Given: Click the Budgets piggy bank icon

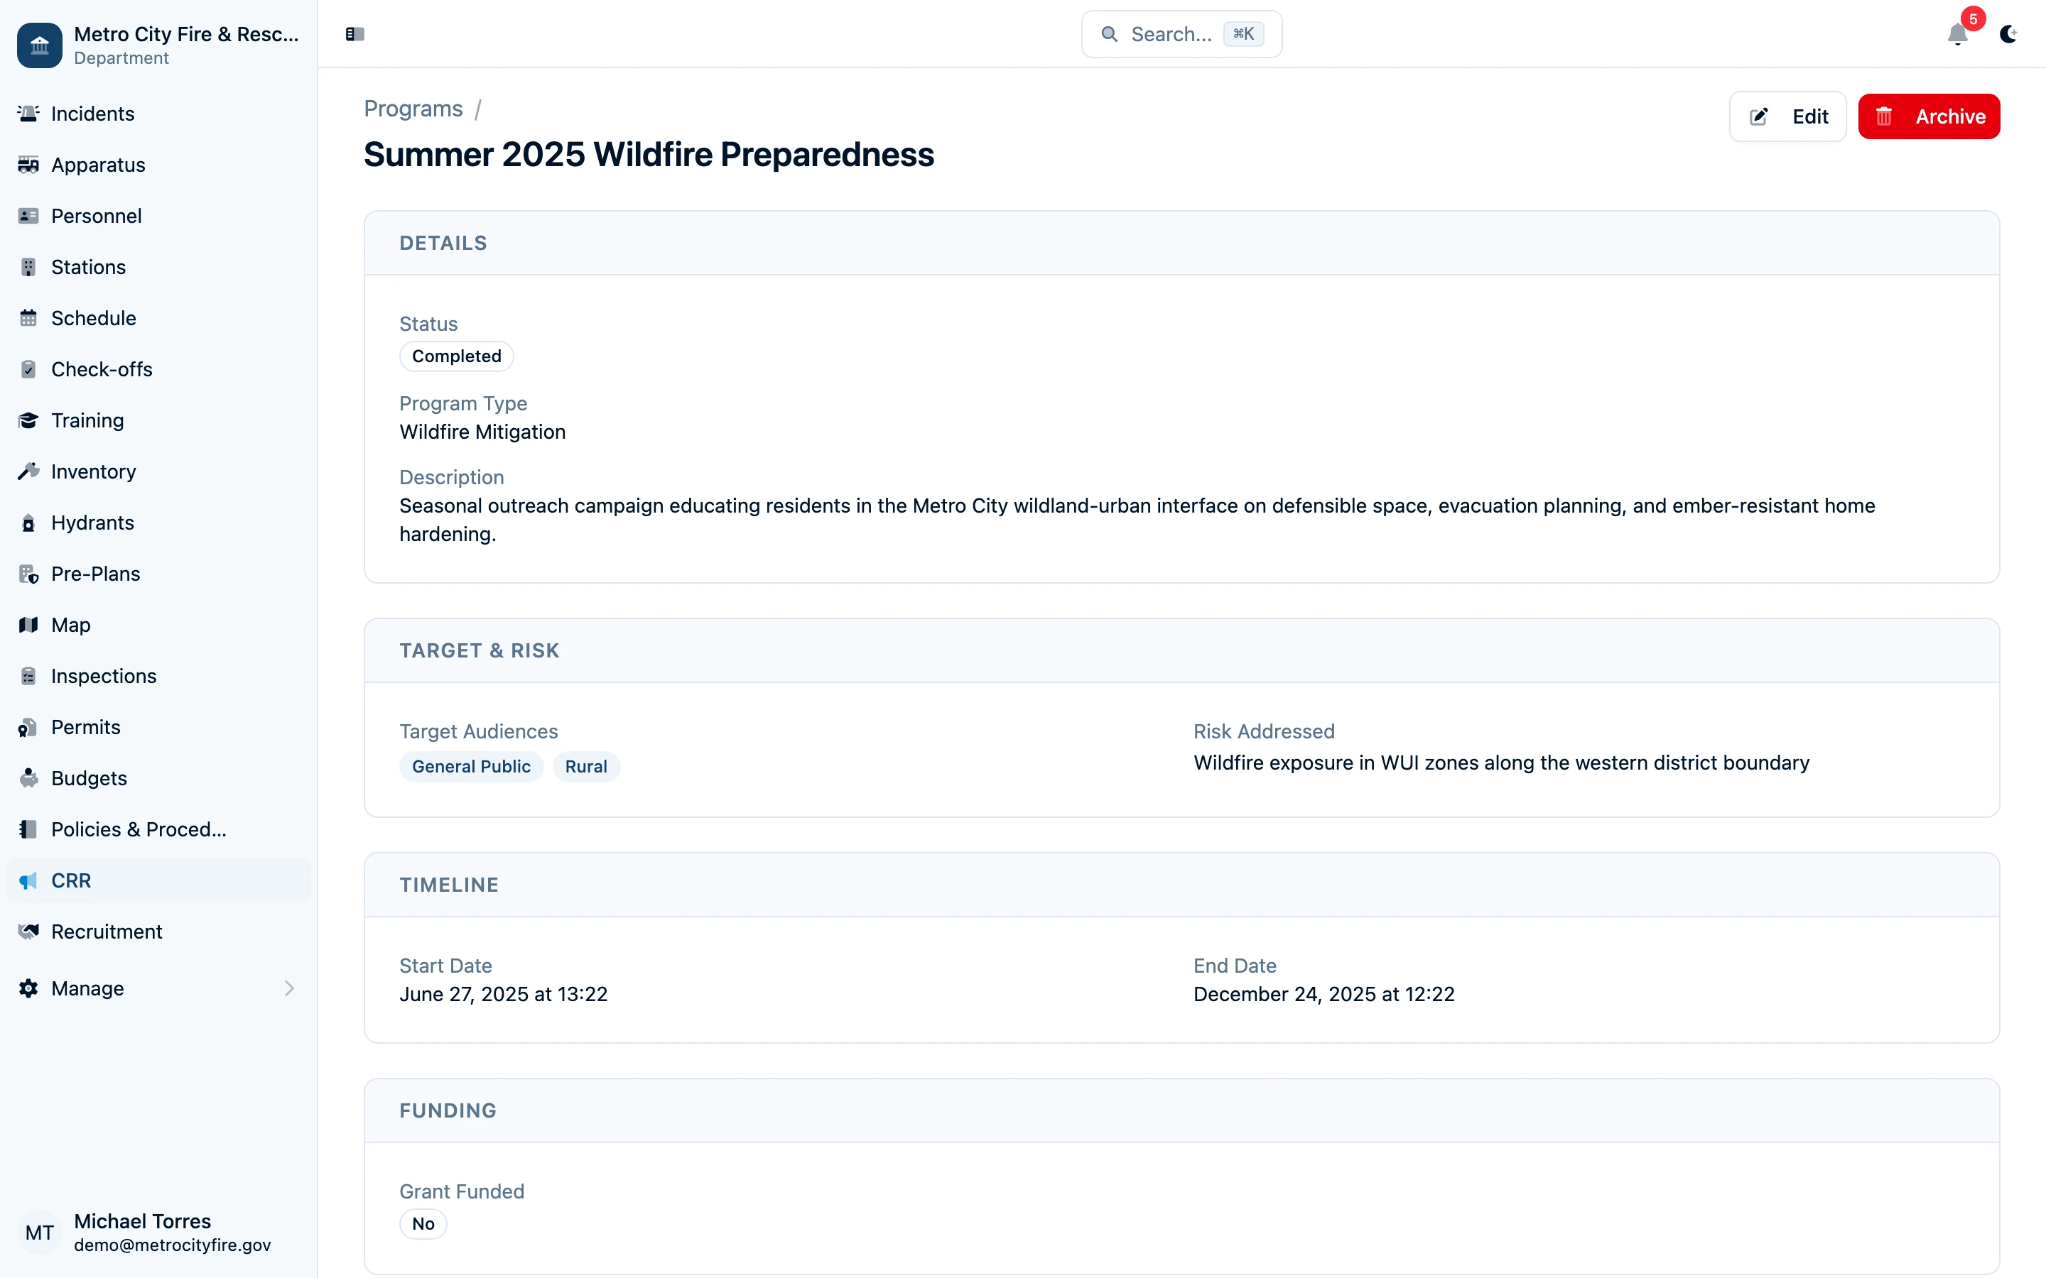Looking at the screenshot, I should point(28,778).
